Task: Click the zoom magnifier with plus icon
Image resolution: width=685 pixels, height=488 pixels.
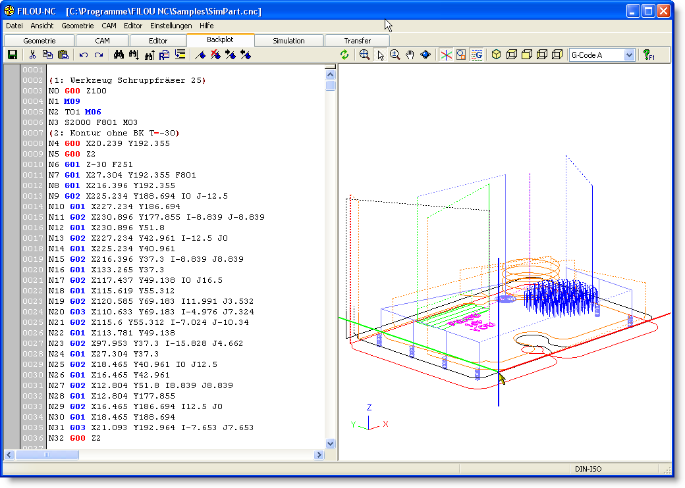Action: point(395,55)
